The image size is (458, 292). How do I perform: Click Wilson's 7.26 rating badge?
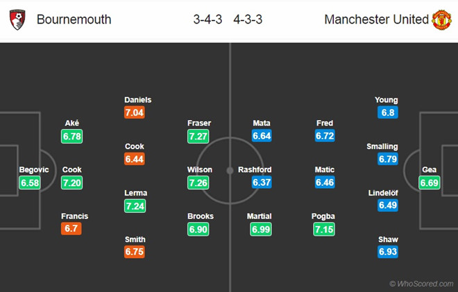coord(199,182)
